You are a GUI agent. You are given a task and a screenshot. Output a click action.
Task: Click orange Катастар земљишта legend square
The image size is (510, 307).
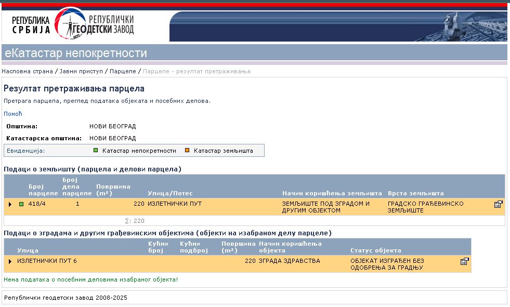pyautogui.click(x=187, y=151)
